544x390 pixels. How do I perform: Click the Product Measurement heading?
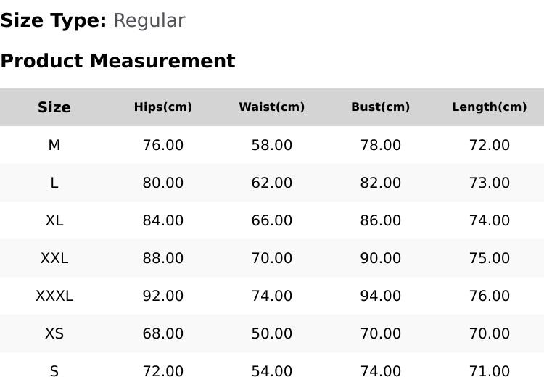(x=118, y=61)
